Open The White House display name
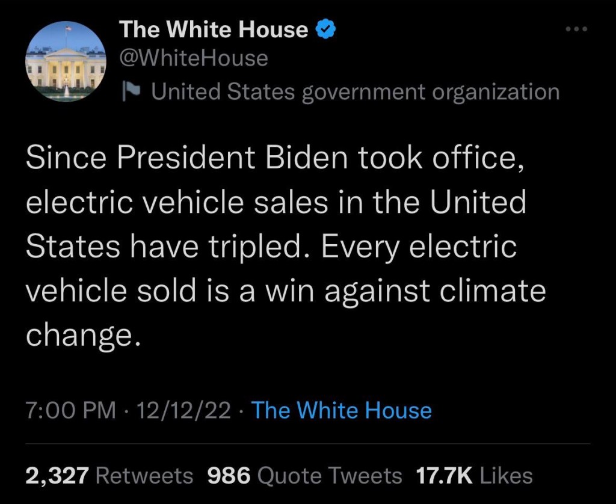Viewport: 616px width, 504px height. [214, 30]
